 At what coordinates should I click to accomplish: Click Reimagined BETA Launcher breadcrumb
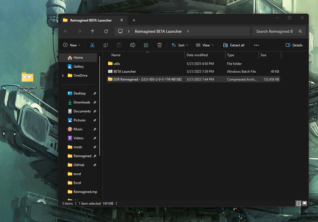click(x=158, y=31)
